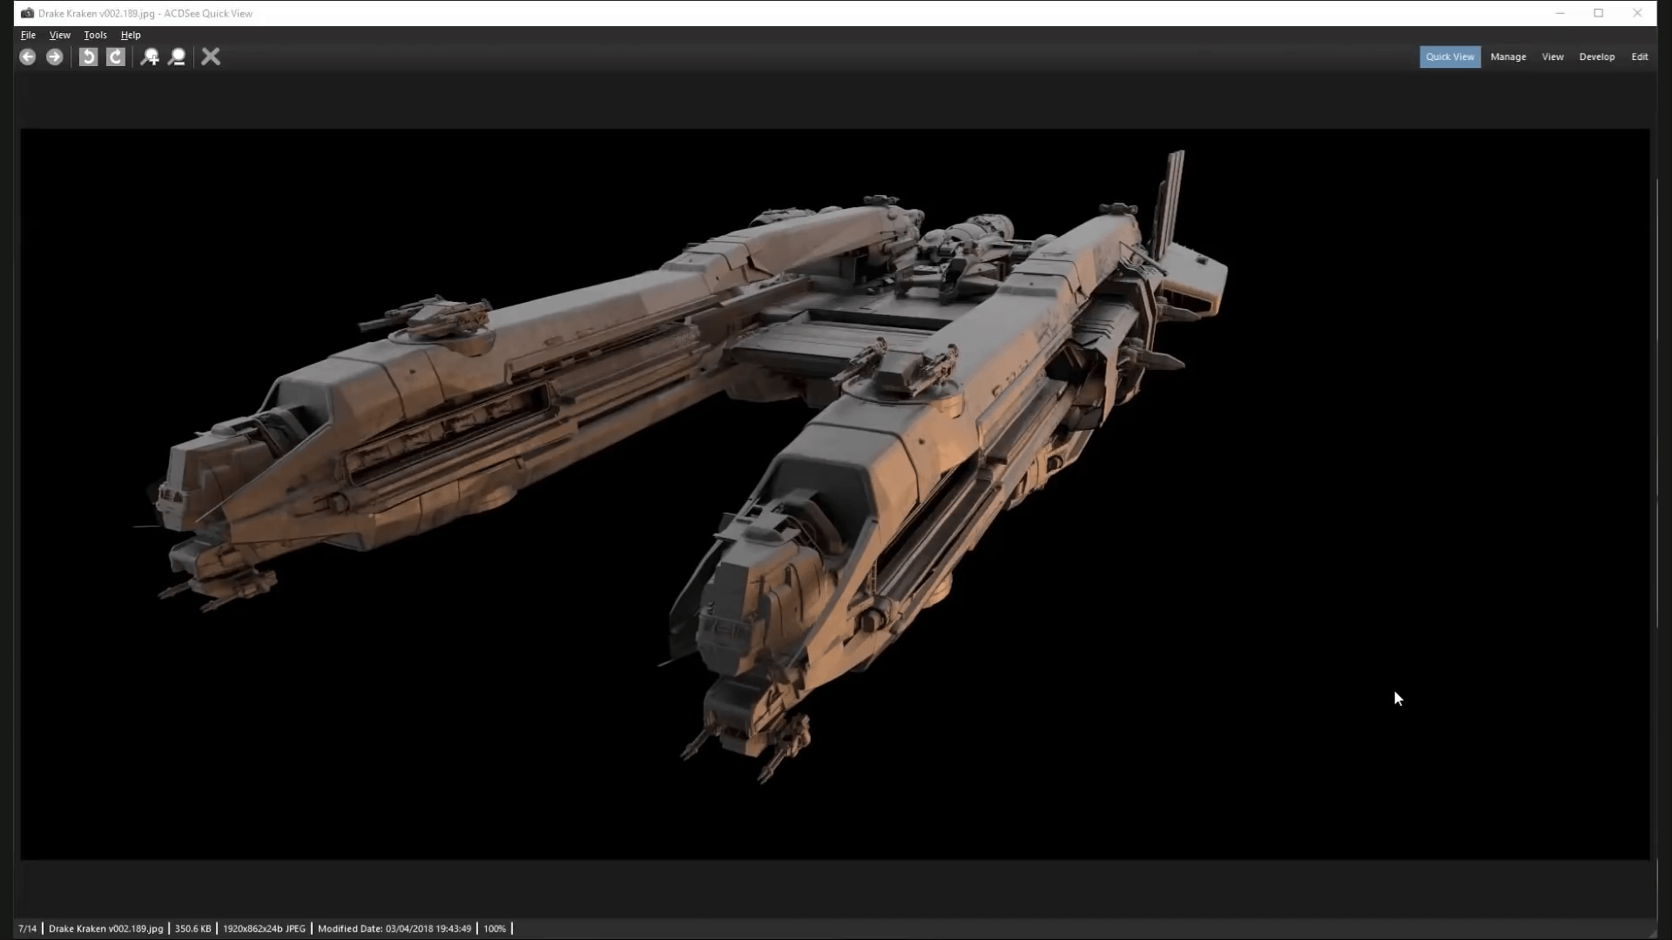Click the Modified Date status entry
This screenshot has width=1672, height=940.
click(x=394, y=929)
